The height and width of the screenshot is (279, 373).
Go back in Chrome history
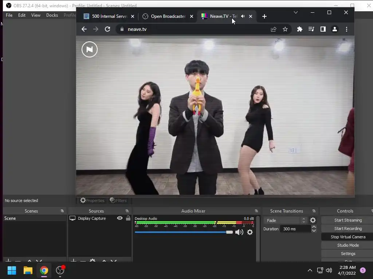[84, 29]
